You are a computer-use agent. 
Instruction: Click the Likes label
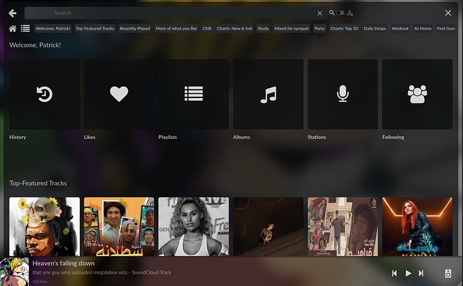click(89, 137)
